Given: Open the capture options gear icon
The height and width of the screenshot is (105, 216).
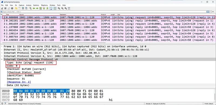Looking at the screenshot, I should click(12, 9).
